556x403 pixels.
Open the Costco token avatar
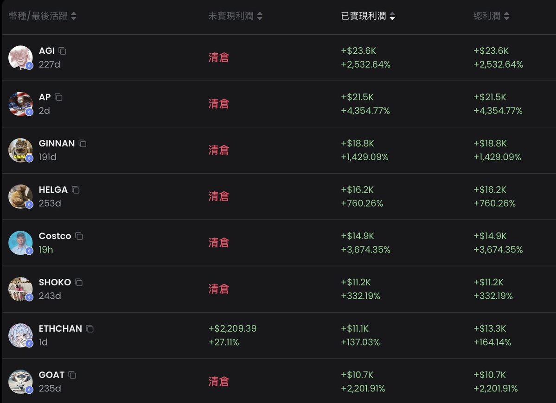pyautogui.click(x=20, y=243)
